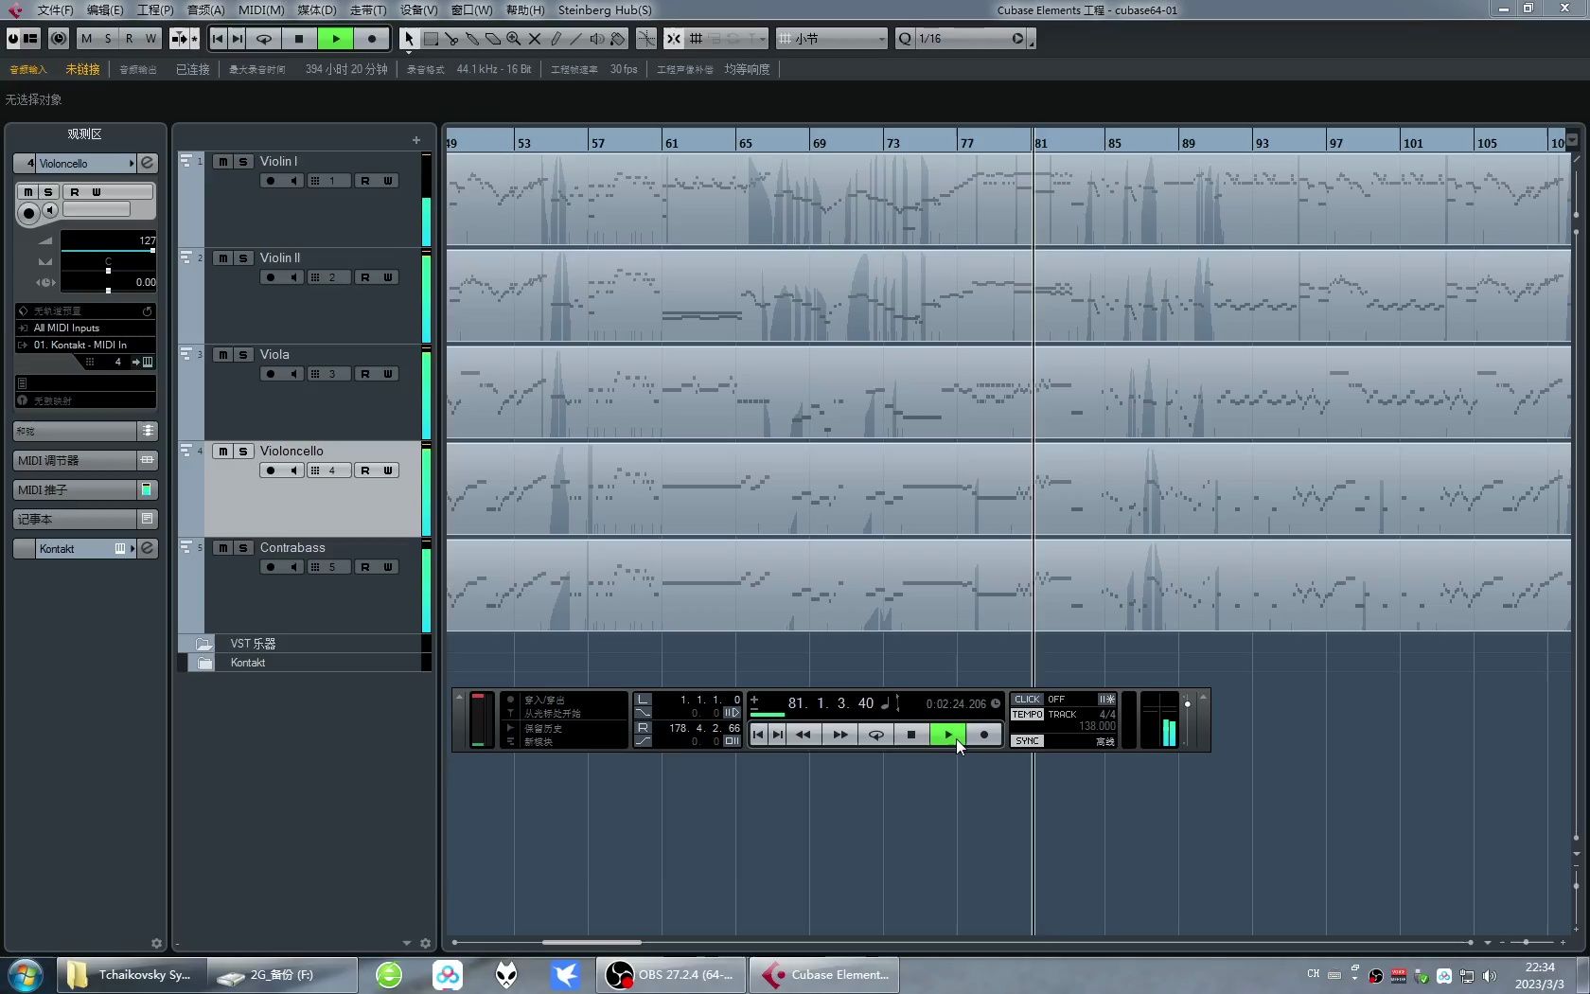The height and width of the screenshot is (994, 1590).
Task: Open snap type grid dropdown
Action: (x=697, y=39)
